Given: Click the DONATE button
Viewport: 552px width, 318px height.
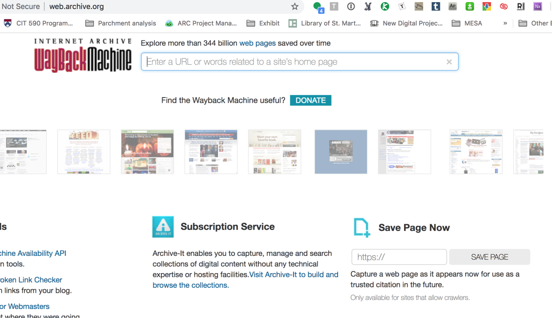Looking at the screenshot, I should click(310, 100).
